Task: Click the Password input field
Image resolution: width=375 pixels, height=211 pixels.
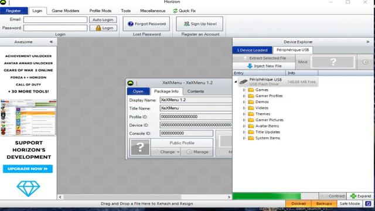Action: (x=55, y=28)
